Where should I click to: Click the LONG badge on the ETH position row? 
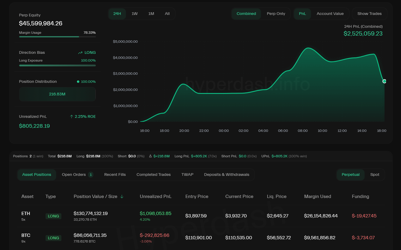(53, 216)
